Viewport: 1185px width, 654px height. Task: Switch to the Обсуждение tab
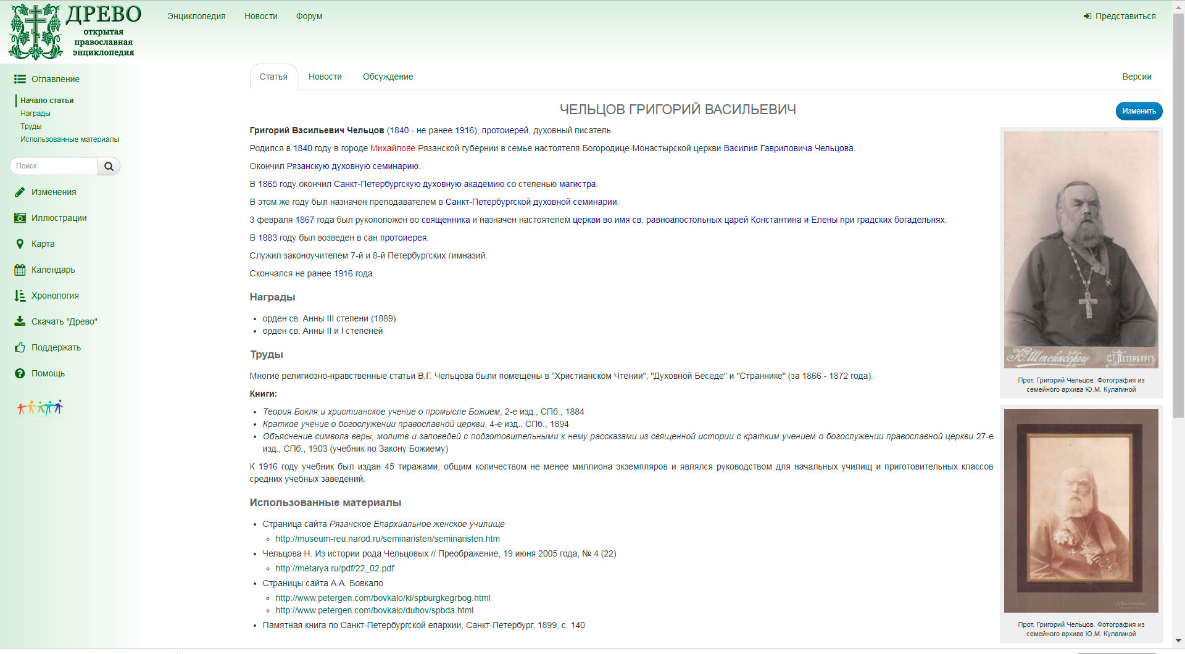point(388,77)
